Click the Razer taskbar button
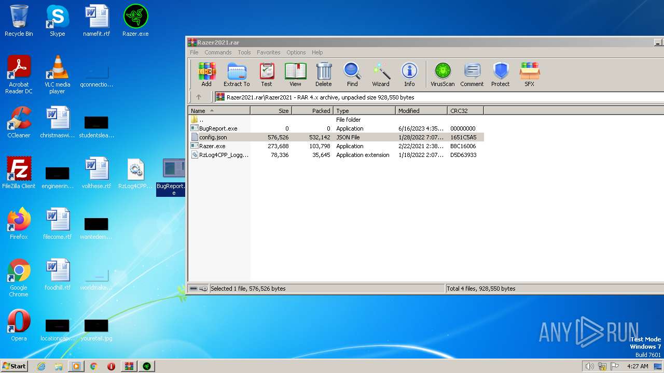The image size is (664, 373). (147, 366)
